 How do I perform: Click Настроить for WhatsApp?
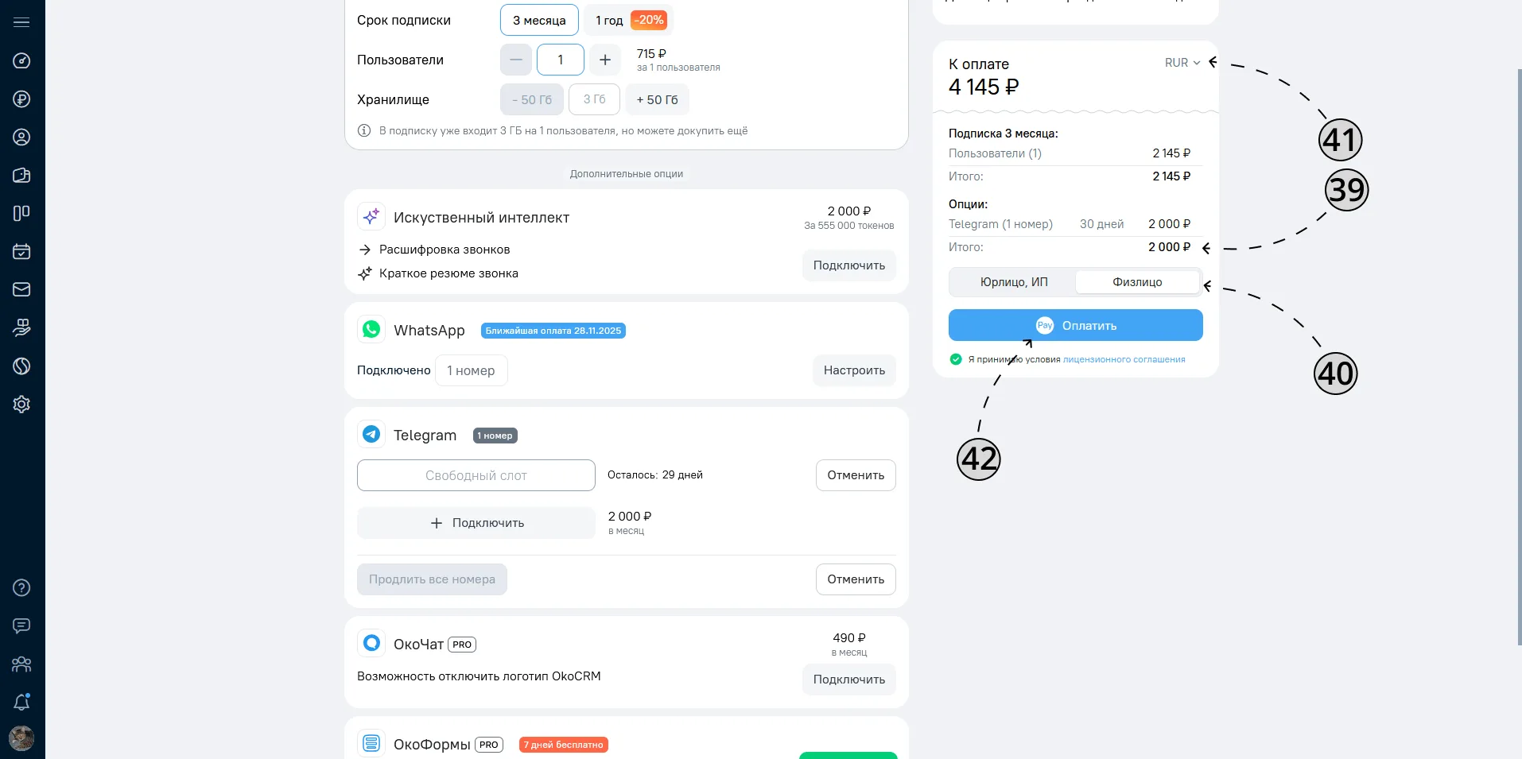coord(854,370)
